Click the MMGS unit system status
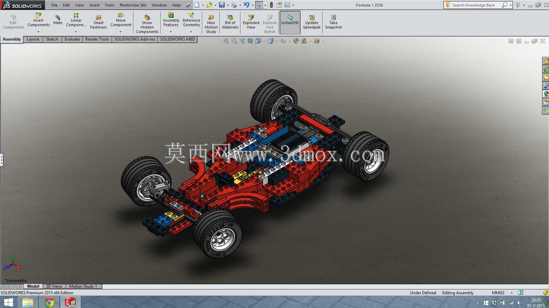This screenshot has width=549, height=308. point(498,293)
